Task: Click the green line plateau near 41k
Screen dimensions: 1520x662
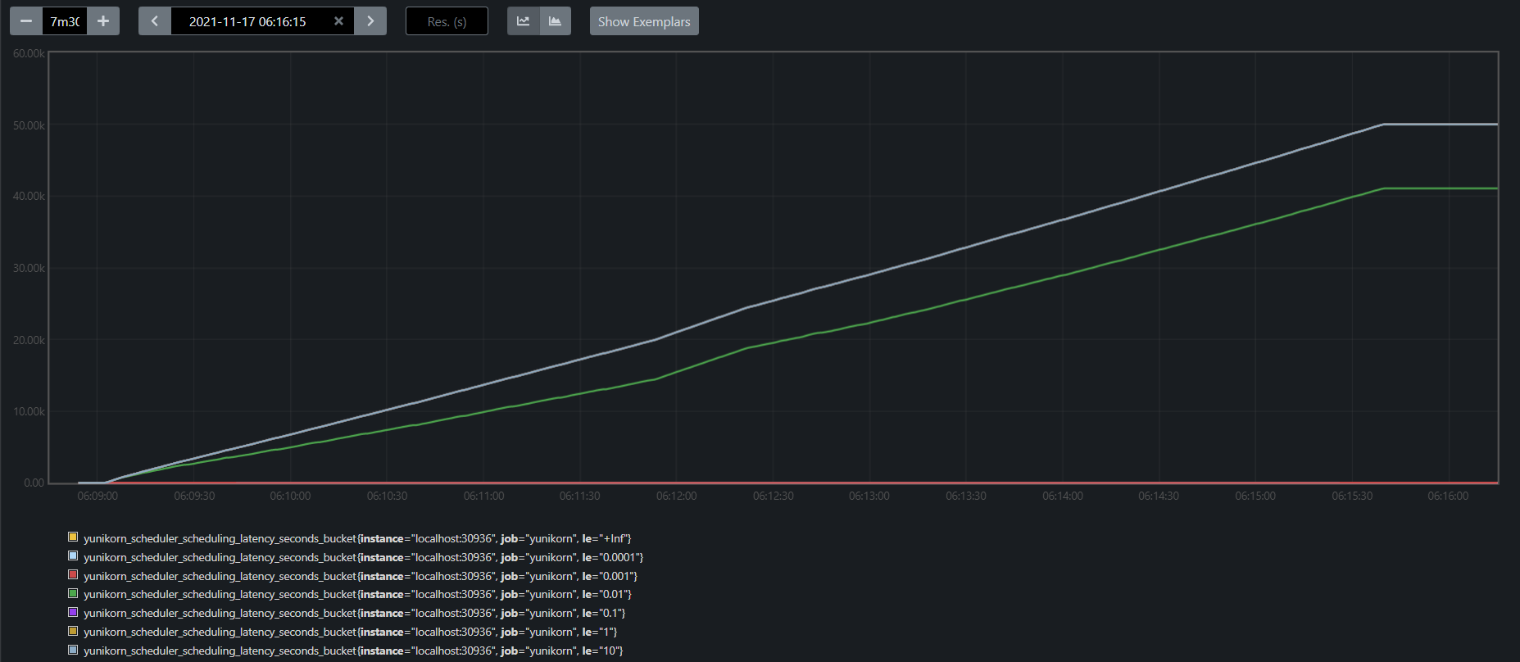Action: [1441, 188]
